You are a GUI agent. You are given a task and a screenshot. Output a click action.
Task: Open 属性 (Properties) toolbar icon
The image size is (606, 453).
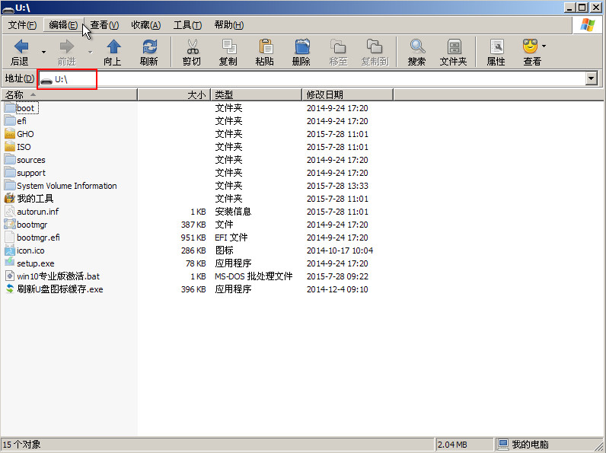click(496, 46)
